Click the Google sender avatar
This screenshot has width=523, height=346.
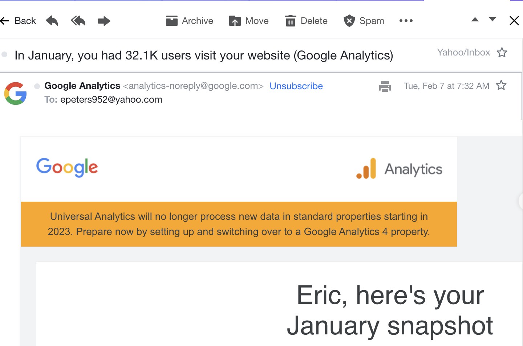coord(15,93)
